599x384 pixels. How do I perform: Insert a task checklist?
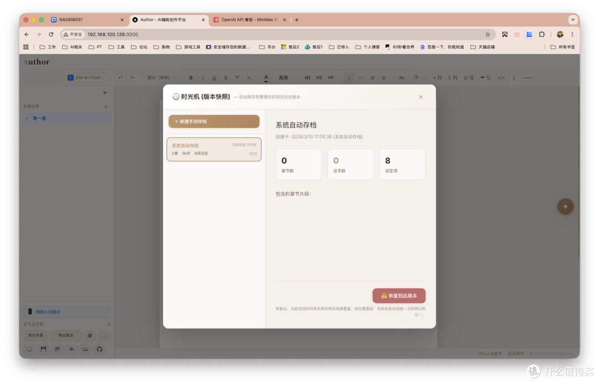(x=469, y=78)
